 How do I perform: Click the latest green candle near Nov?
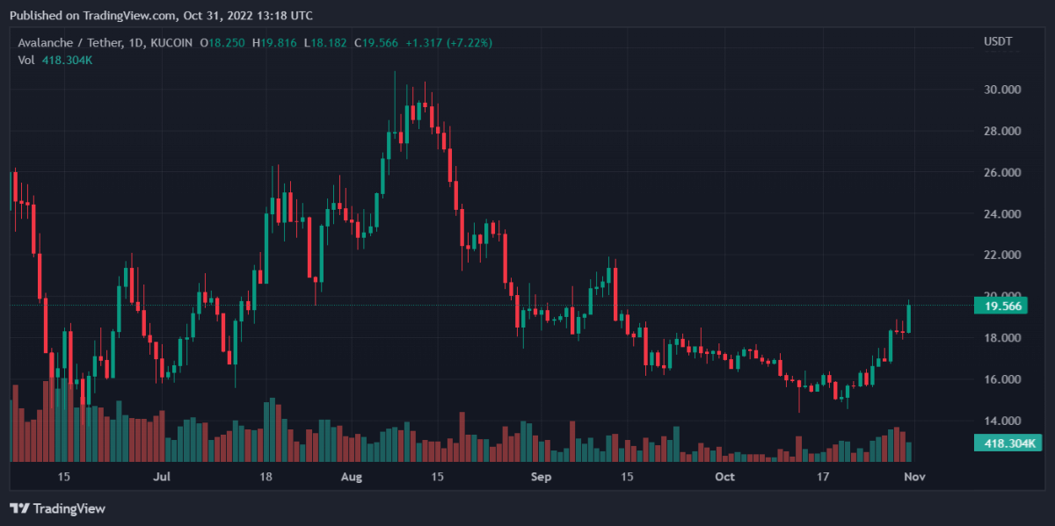(x=909, y=317)
